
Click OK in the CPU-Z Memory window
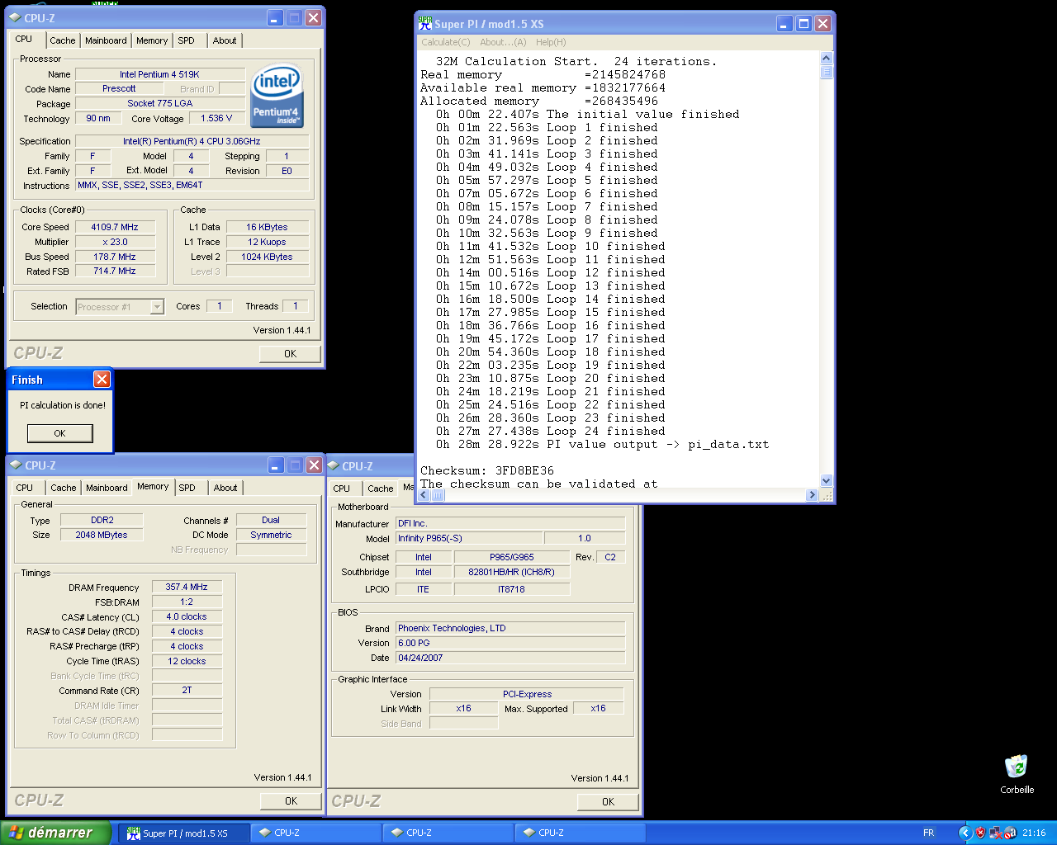(291, 800)
